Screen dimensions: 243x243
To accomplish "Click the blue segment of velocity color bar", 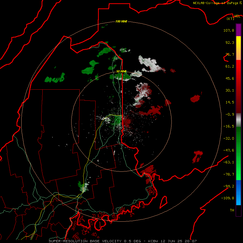I will [238, 193].
